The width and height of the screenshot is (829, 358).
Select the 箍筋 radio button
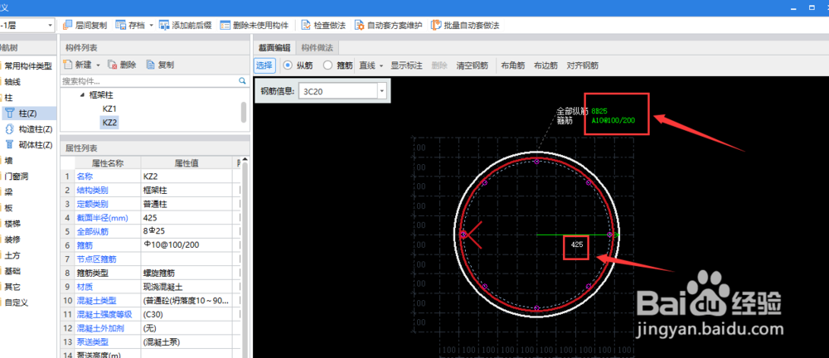(x=327, y=65)
